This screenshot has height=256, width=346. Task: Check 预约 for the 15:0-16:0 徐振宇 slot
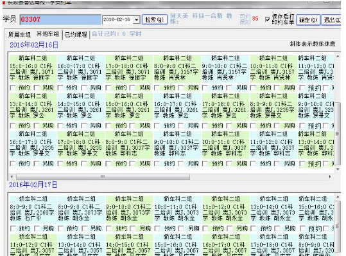[13, 87]
